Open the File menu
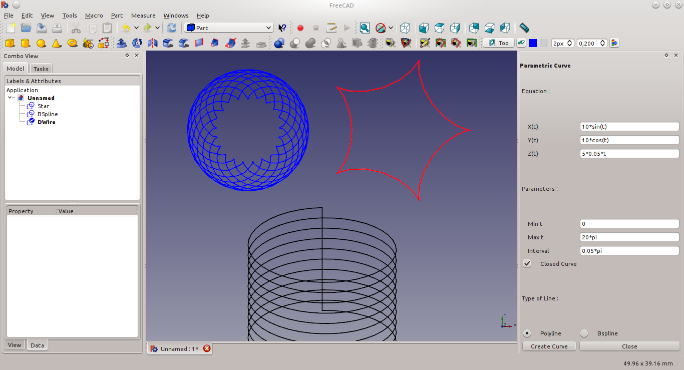684x370 pixels. coord(9,16)
